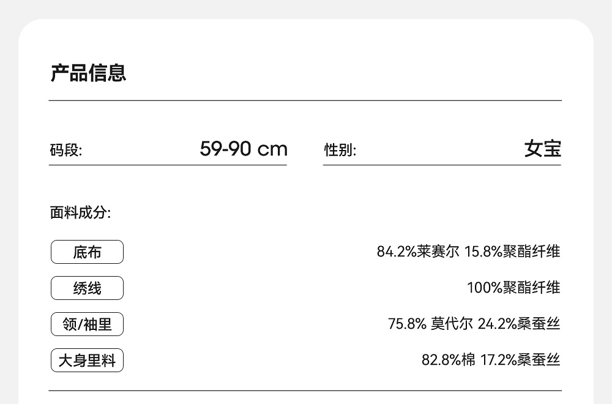
Task: Click 24.2%桑蚕丝 in the 领/袖里 row
Action: point(518,324)
